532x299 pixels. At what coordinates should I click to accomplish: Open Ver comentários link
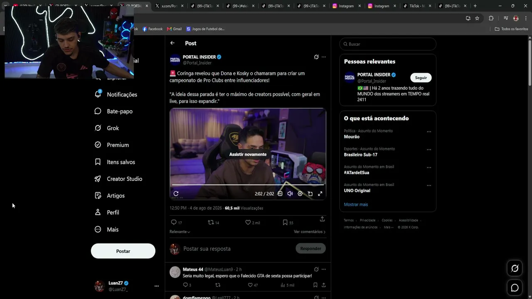[x=310, y=232]
